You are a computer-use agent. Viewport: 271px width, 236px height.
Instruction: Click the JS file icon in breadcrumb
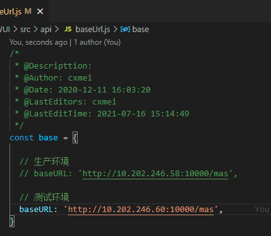(68, 29)
